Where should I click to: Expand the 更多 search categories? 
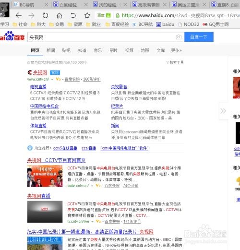click(x=176, y=50)
